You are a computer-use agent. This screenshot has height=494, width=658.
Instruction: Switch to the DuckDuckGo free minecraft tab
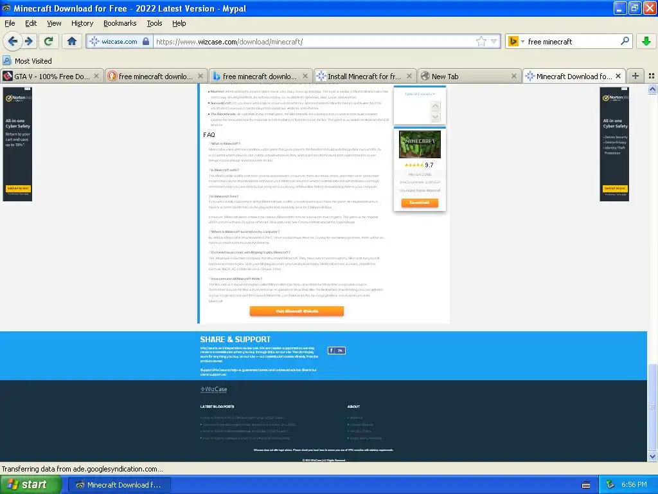pyautogui.click(x=156, y=76)
